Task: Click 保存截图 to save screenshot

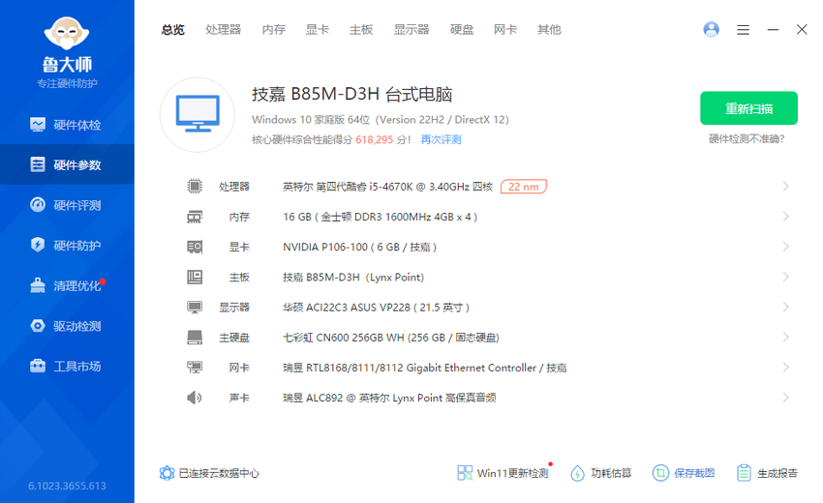Action: pyautogui.click(x=684, y=473)
